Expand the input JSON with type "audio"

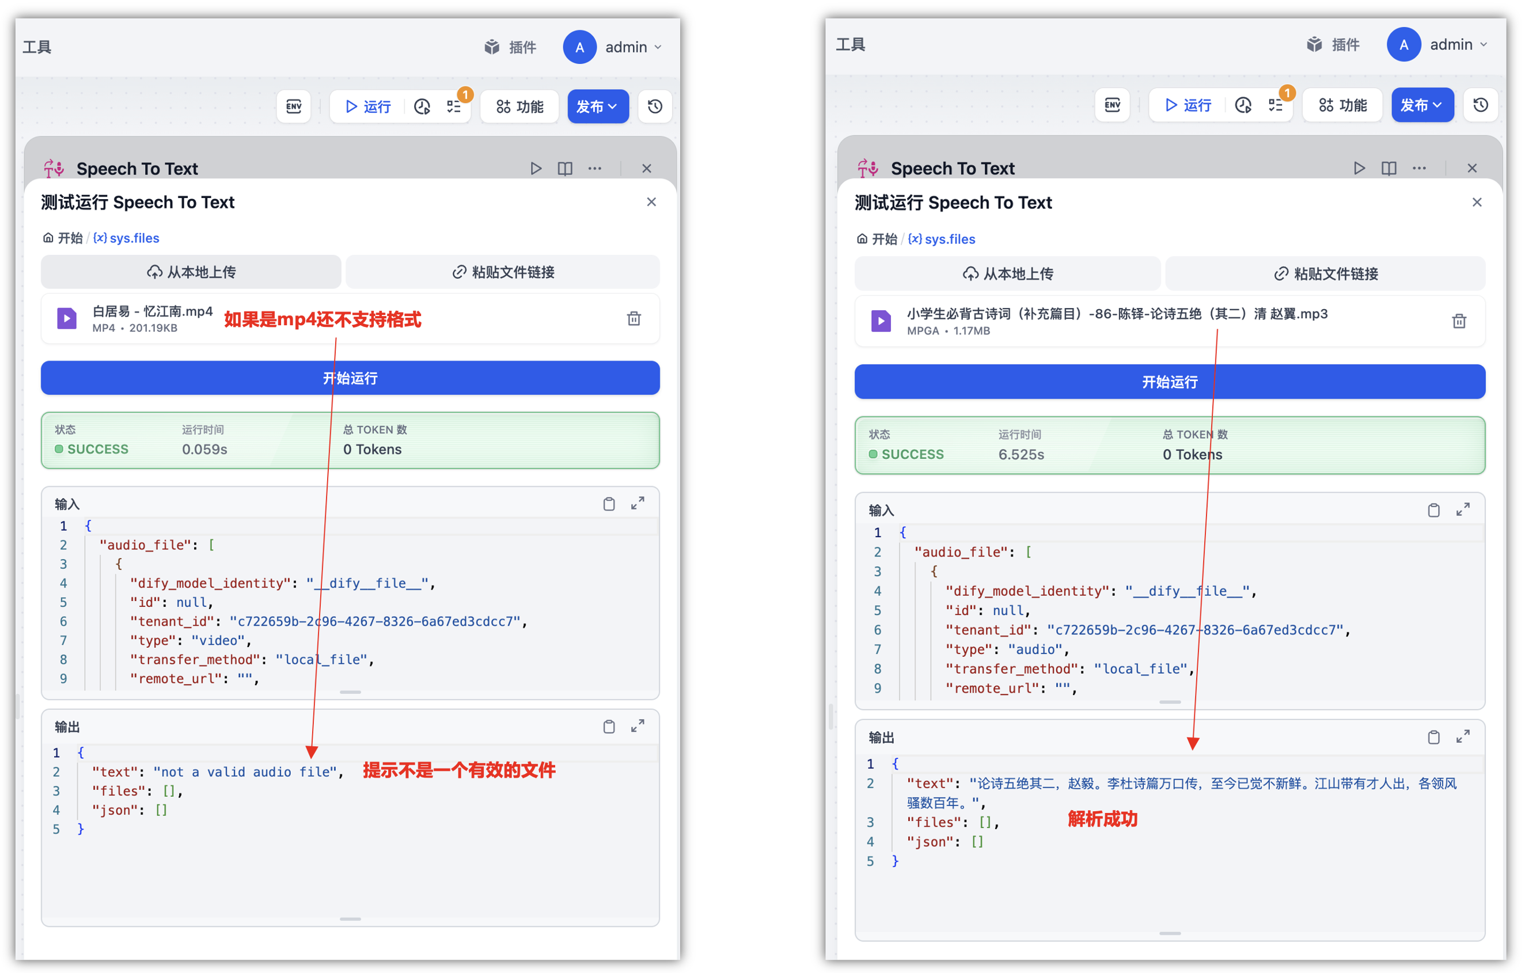[x=1462, y=510]
